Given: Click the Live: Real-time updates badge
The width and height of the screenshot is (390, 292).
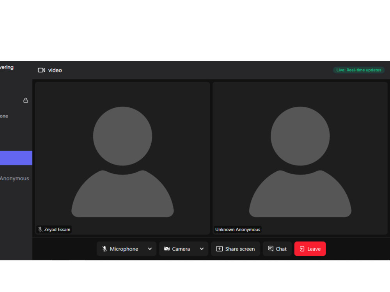Looking at the screenshot, I should click(x=359, y=70).
